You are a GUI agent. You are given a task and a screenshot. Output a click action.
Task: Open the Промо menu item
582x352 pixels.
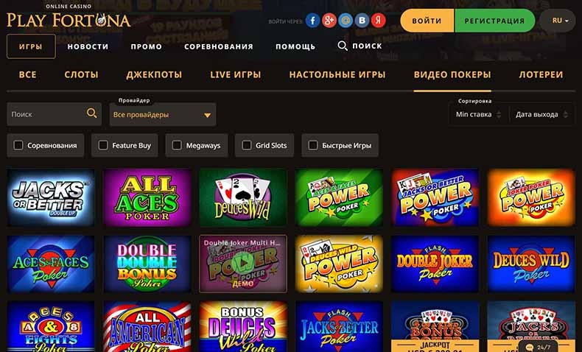click(147, 46)
